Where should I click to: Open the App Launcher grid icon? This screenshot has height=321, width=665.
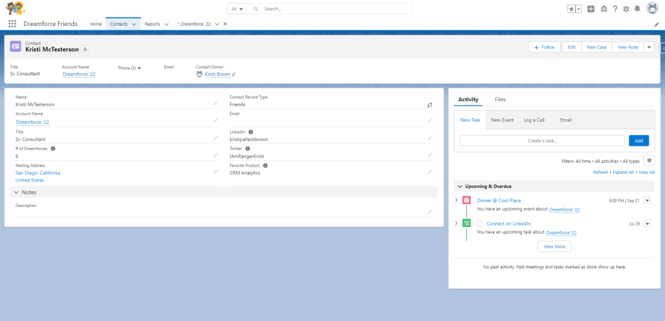tap(12, 24)
